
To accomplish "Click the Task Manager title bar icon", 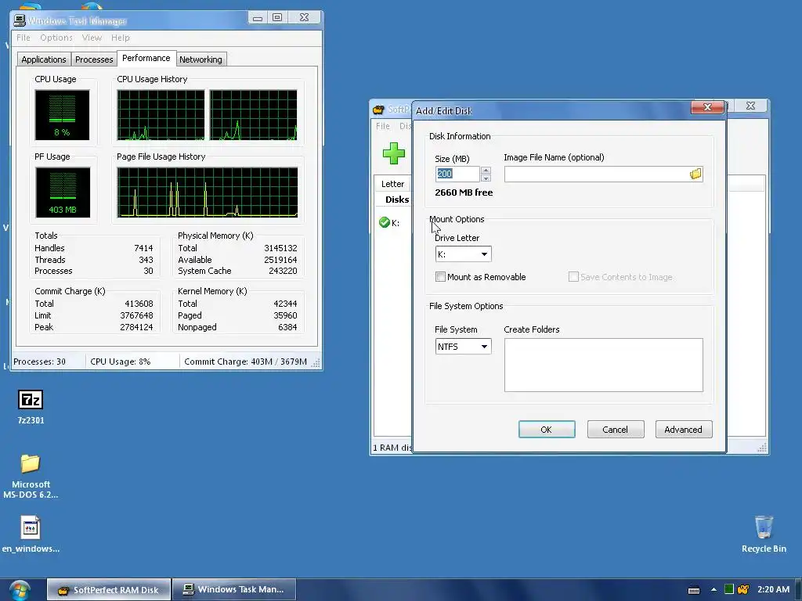I will (x=20, y=20).
